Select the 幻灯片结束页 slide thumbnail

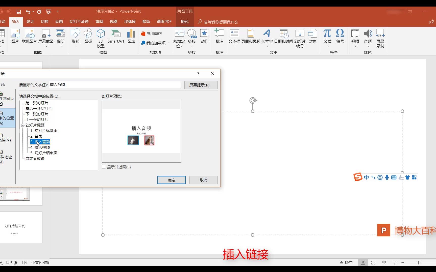[x=21, y=227]
